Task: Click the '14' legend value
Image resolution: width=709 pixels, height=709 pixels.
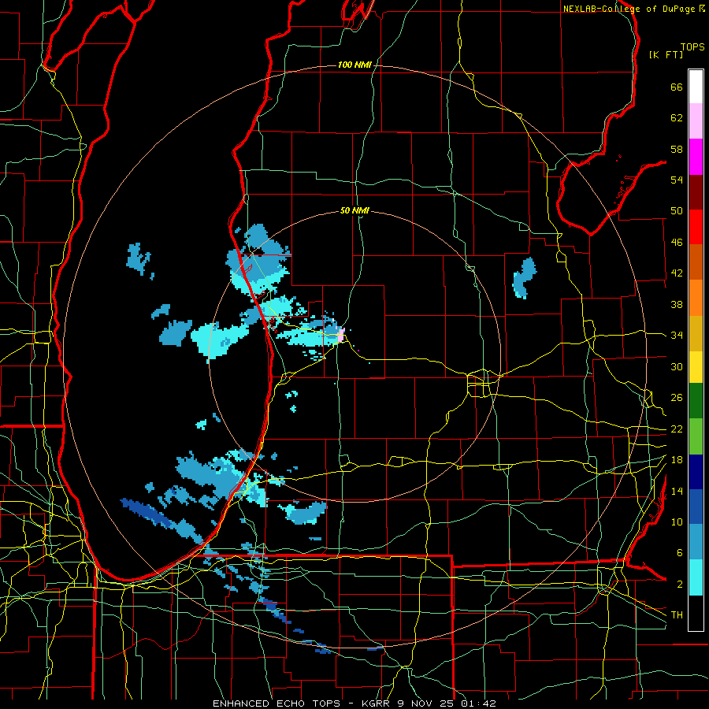Action: point(677,491)
